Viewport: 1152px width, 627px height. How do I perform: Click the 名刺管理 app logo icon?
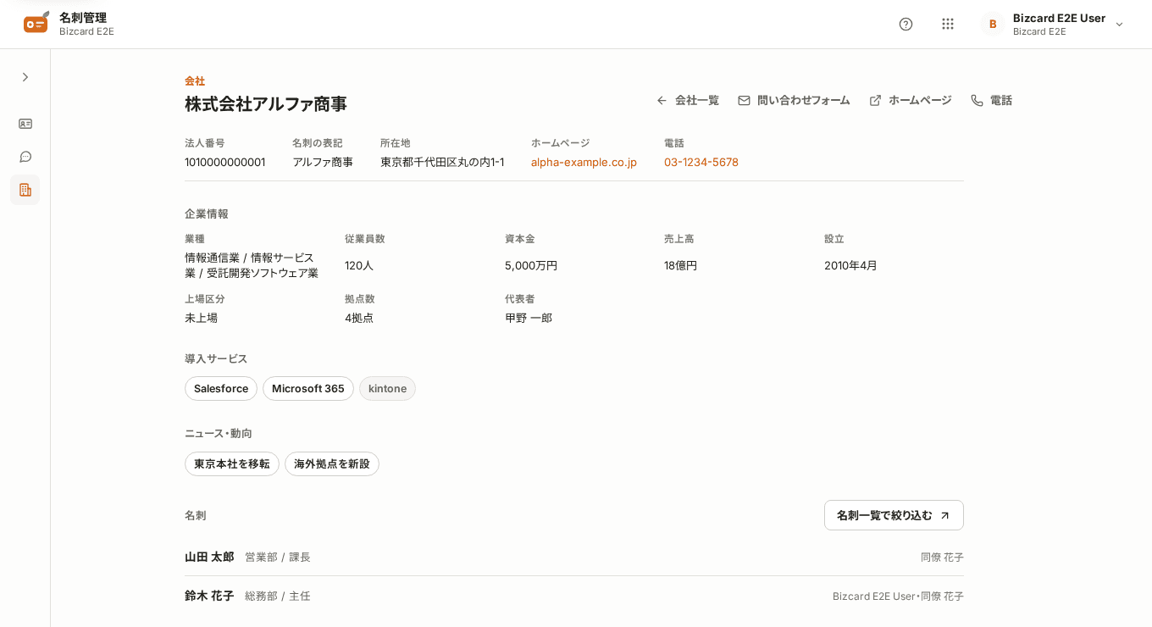[x=36, y=23]
